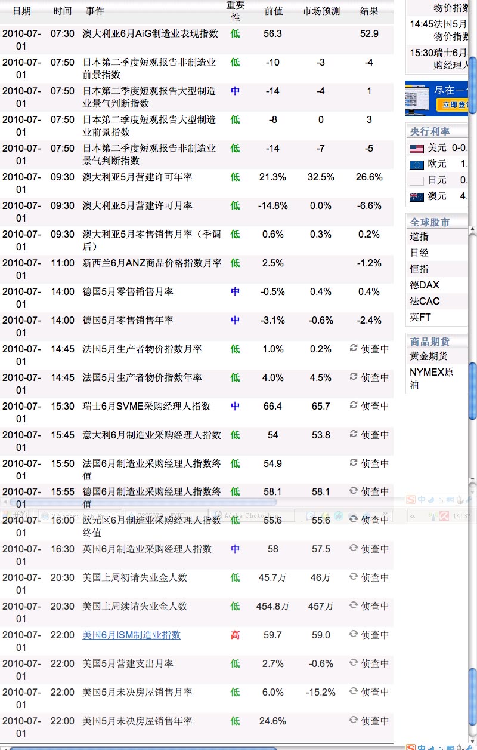Click the 商品期货 section heading
Viewport: 477px width, 750px height.
430,342
